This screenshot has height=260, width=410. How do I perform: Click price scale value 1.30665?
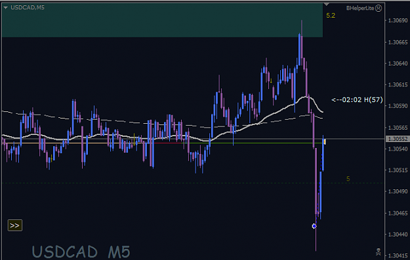(398, 43)
